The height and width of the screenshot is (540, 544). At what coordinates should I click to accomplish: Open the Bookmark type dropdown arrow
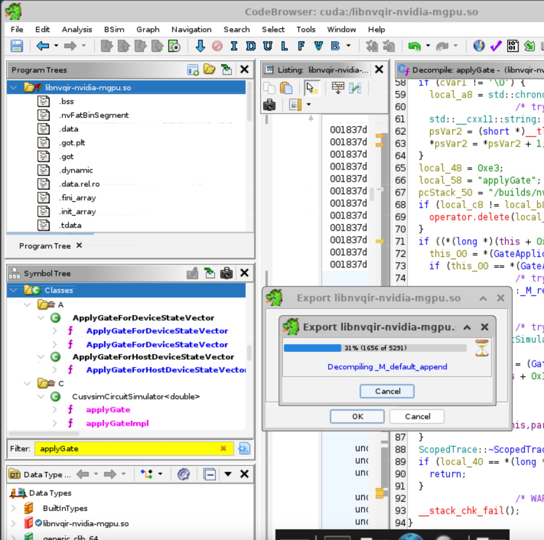pyautogui.click(x=349, y=46)
